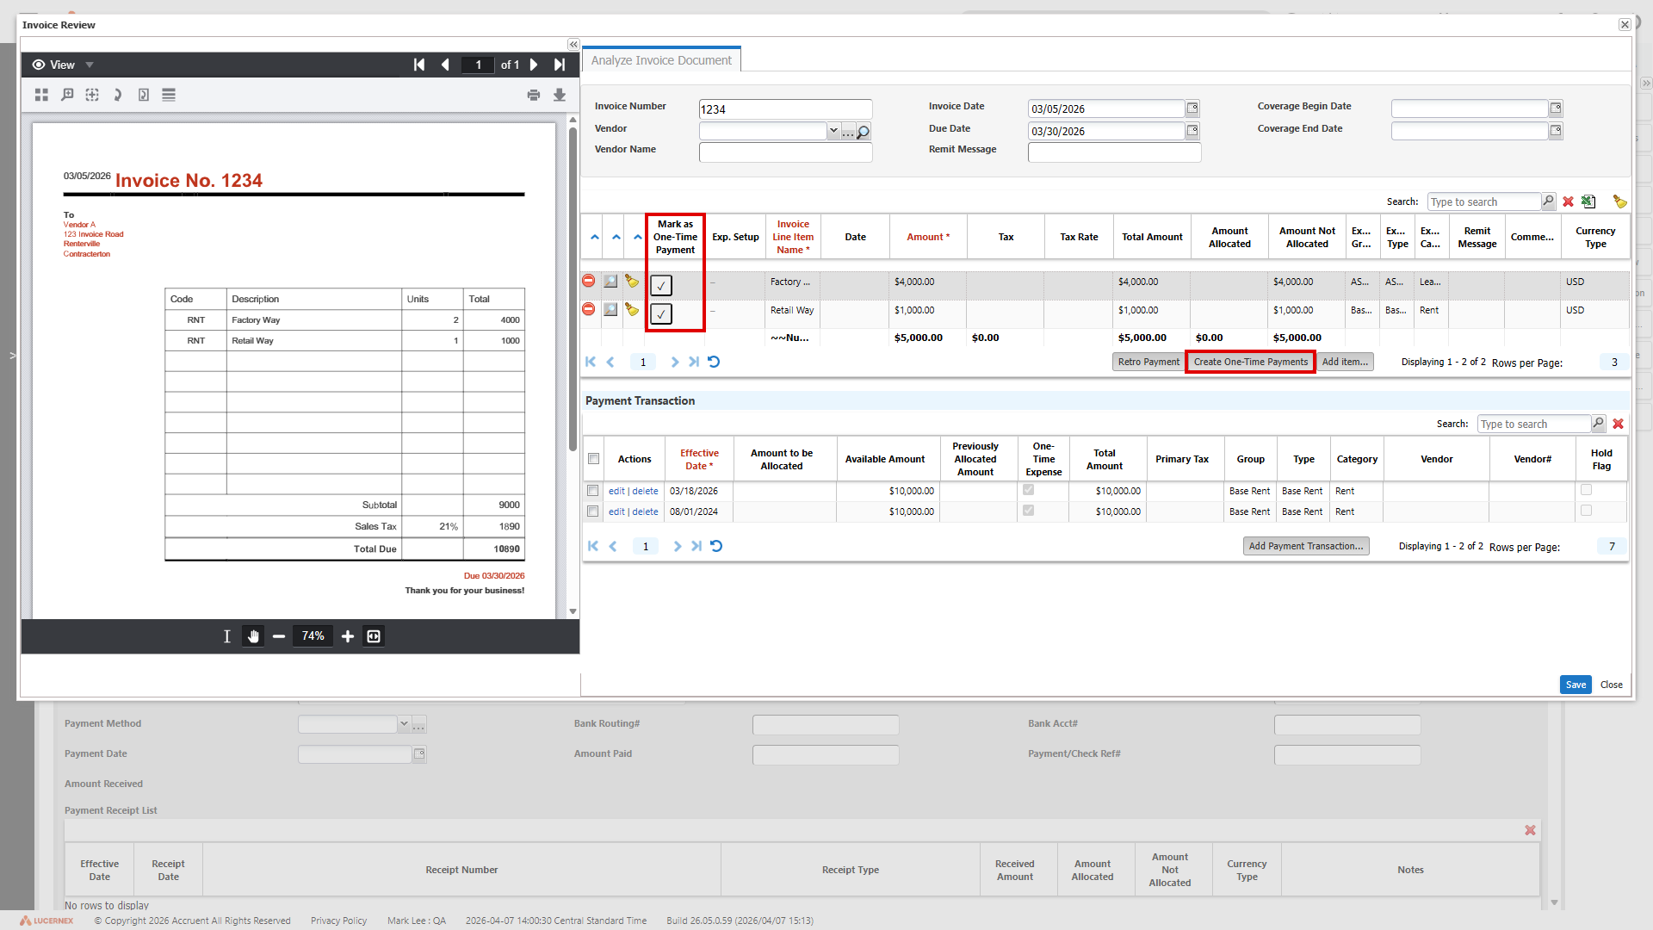
Task: Open Invoice Date calendar picker
Action: tap(1192, 108)
